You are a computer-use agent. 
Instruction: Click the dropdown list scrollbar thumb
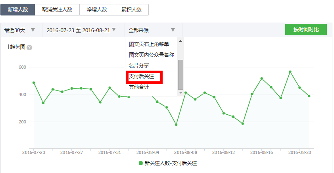[180, 75]
